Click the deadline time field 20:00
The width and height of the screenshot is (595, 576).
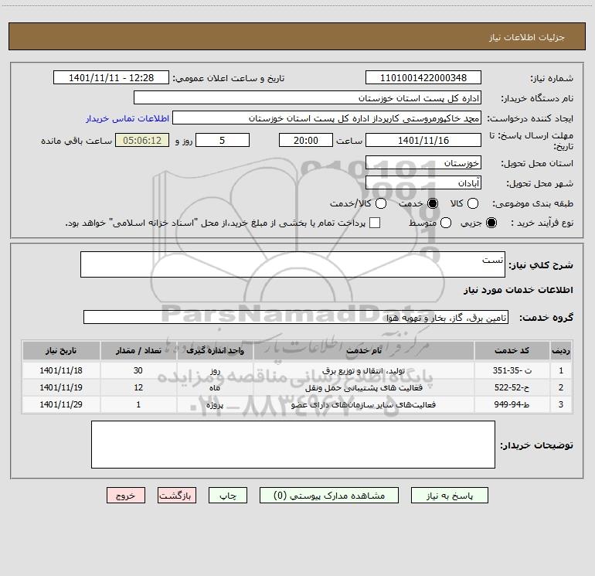[x=306, y=140]
